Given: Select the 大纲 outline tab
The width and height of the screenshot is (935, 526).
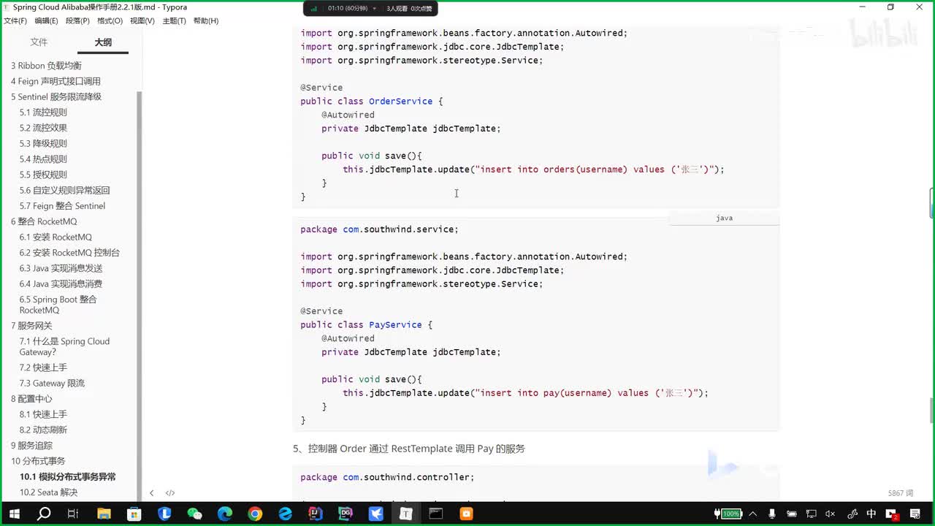Looking at the screenshot, I should [103, 42].
